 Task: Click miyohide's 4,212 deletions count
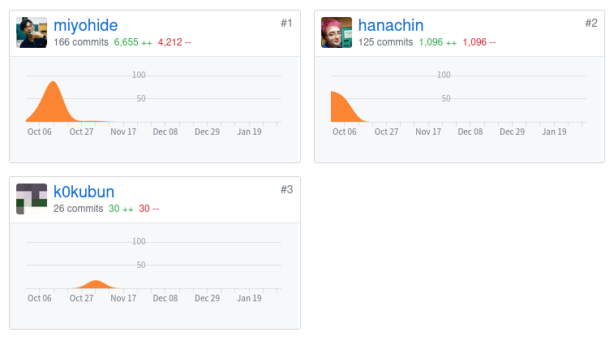tap(174, 42)
